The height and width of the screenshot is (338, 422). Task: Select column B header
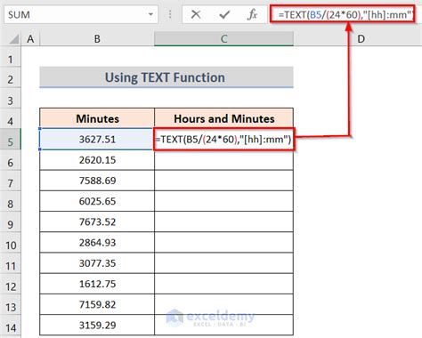(97, 39)
